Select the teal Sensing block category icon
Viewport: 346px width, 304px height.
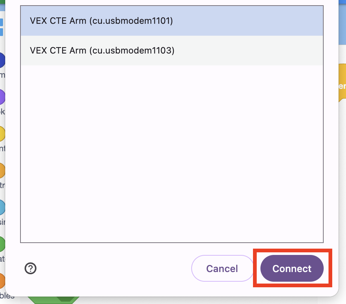coord(1,207)
